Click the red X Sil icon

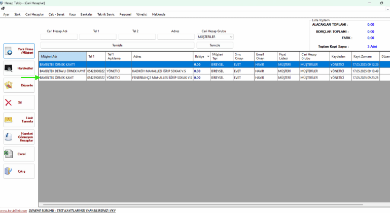(9, 102)
